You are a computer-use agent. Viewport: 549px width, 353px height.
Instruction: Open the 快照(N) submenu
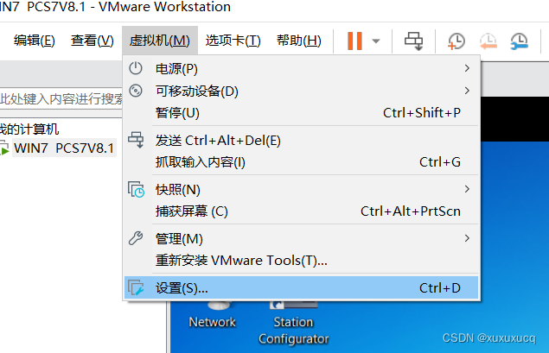302,189
